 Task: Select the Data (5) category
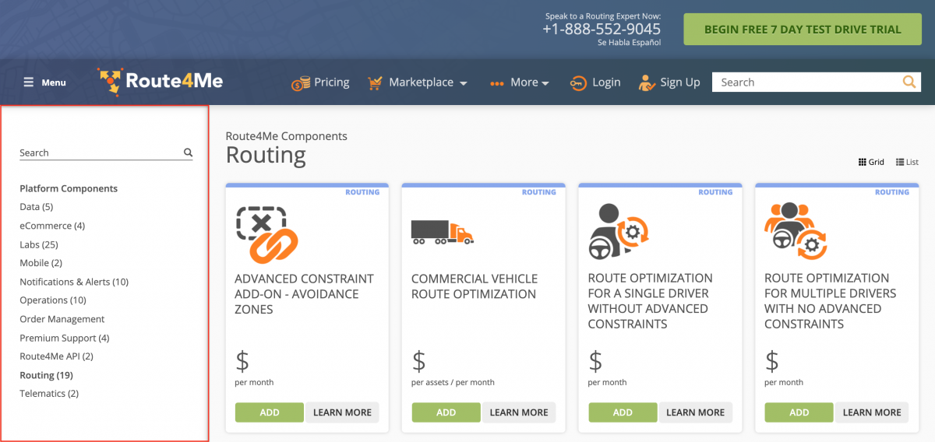[x=37, y=207]
